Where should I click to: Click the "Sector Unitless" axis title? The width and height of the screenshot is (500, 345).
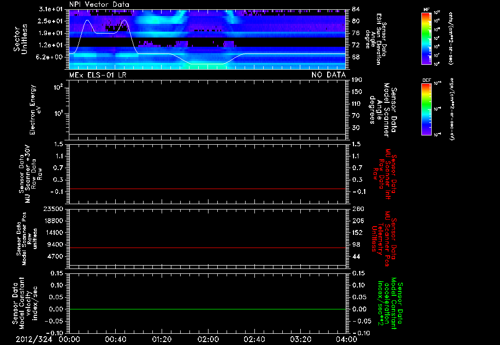(x=21, y=39)
